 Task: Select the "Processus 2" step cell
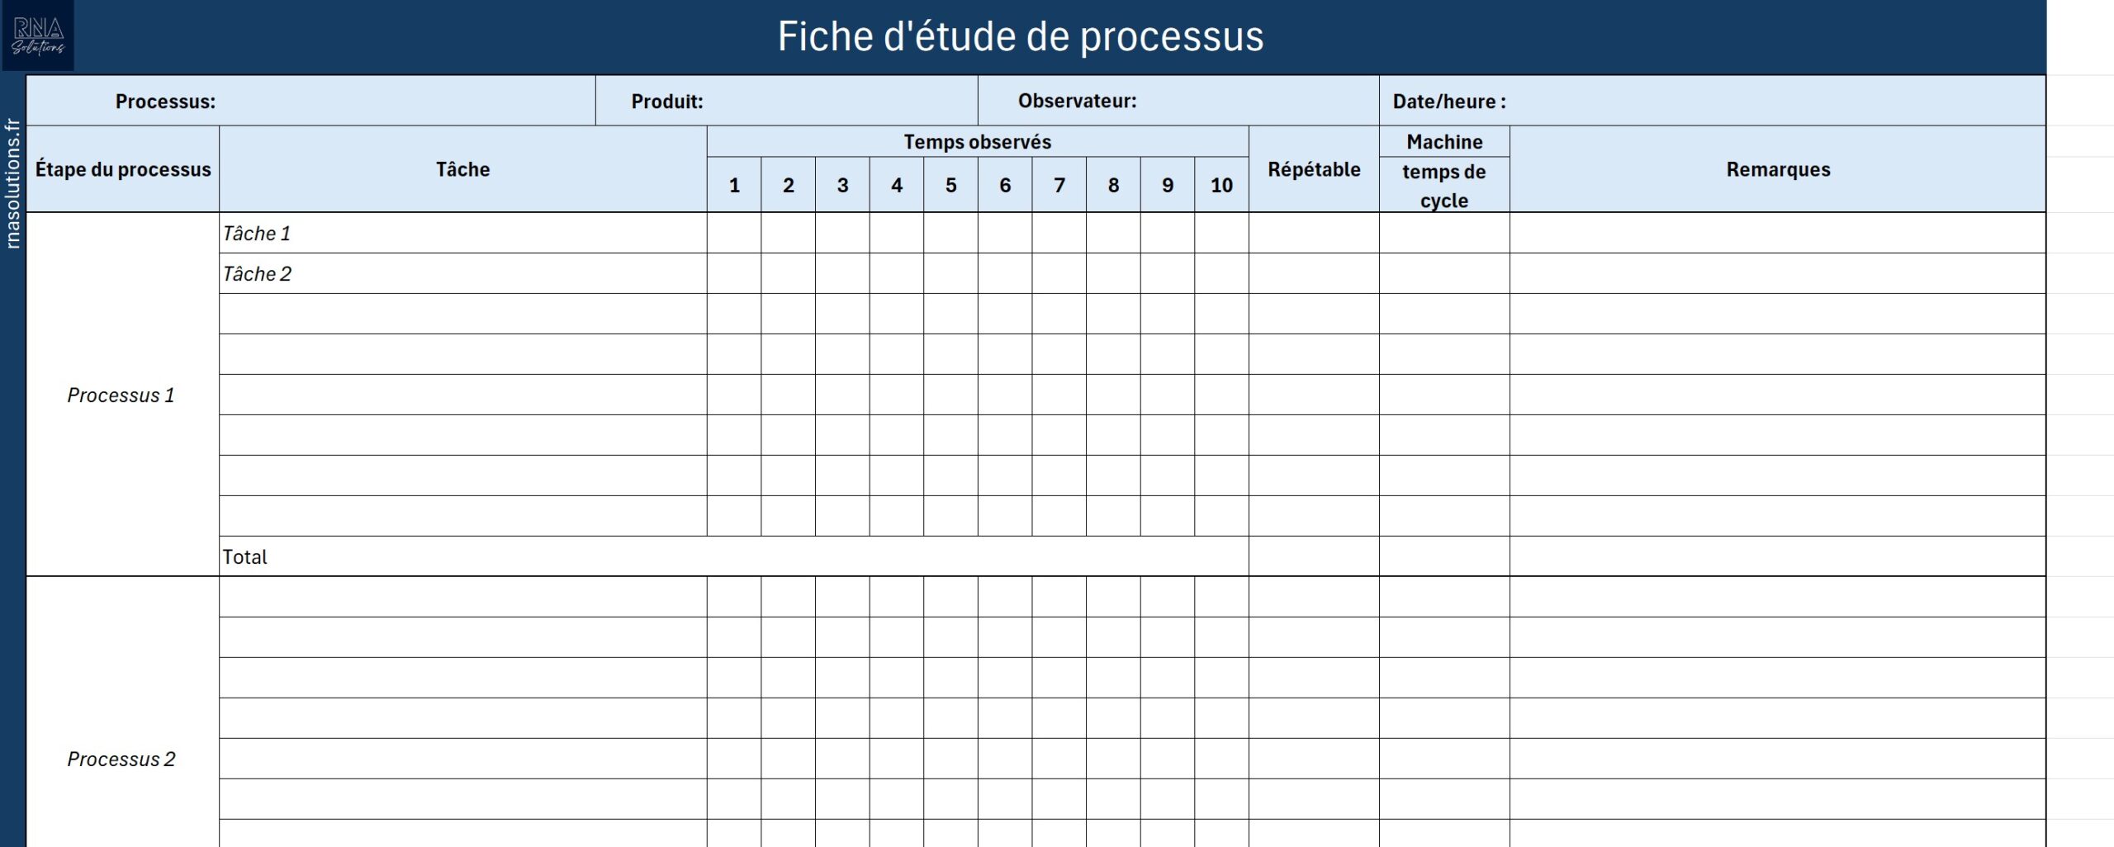(x=122, y=759)
